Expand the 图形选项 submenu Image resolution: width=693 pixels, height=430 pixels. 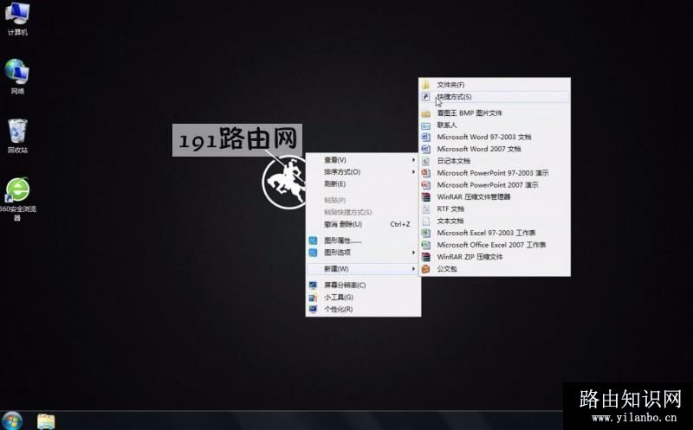tap(363, 253)
